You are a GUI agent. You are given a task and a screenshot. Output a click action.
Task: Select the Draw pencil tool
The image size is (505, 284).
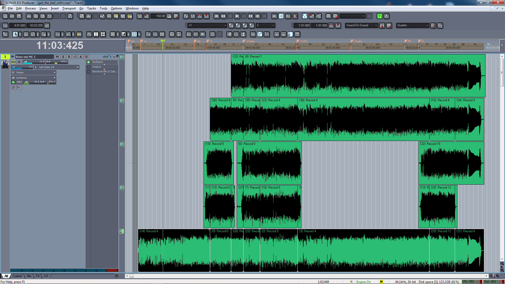tap(68, 34)
